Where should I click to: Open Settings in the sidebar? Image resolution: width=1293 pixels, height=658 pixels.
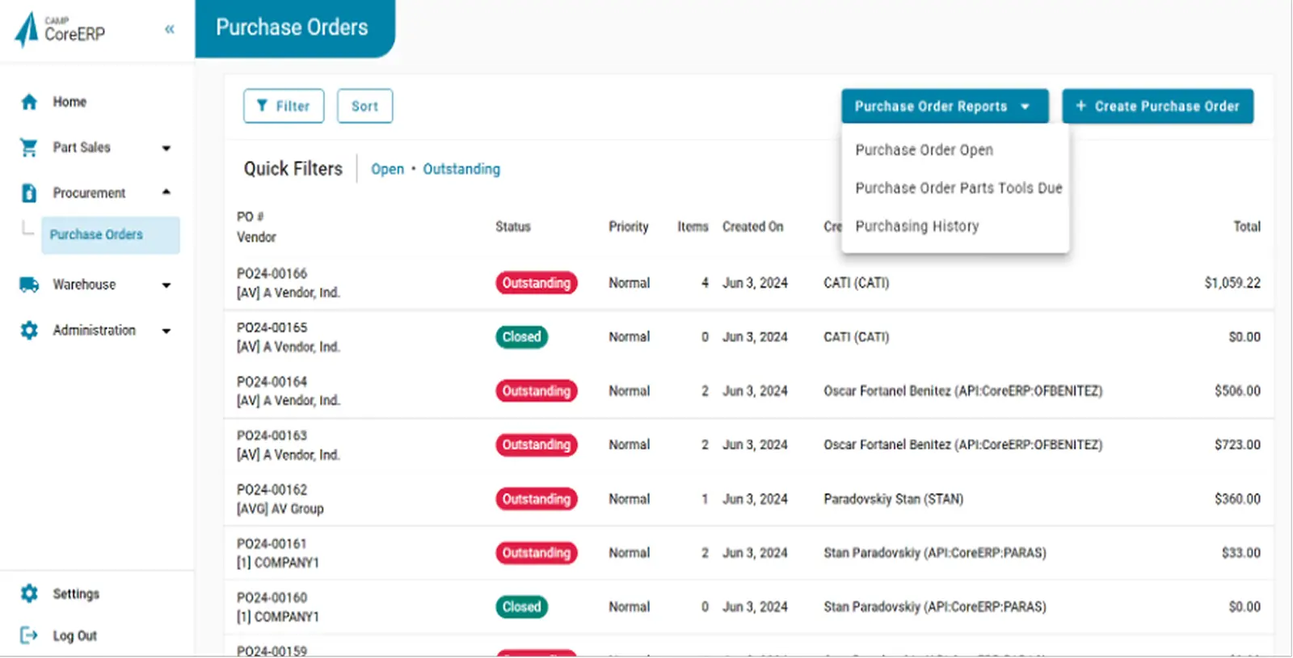(x=76, y=593)
